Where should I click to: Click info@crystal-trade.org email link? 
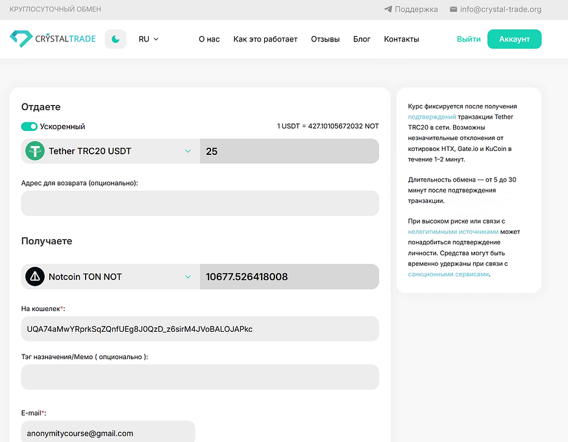pos(500,9)
